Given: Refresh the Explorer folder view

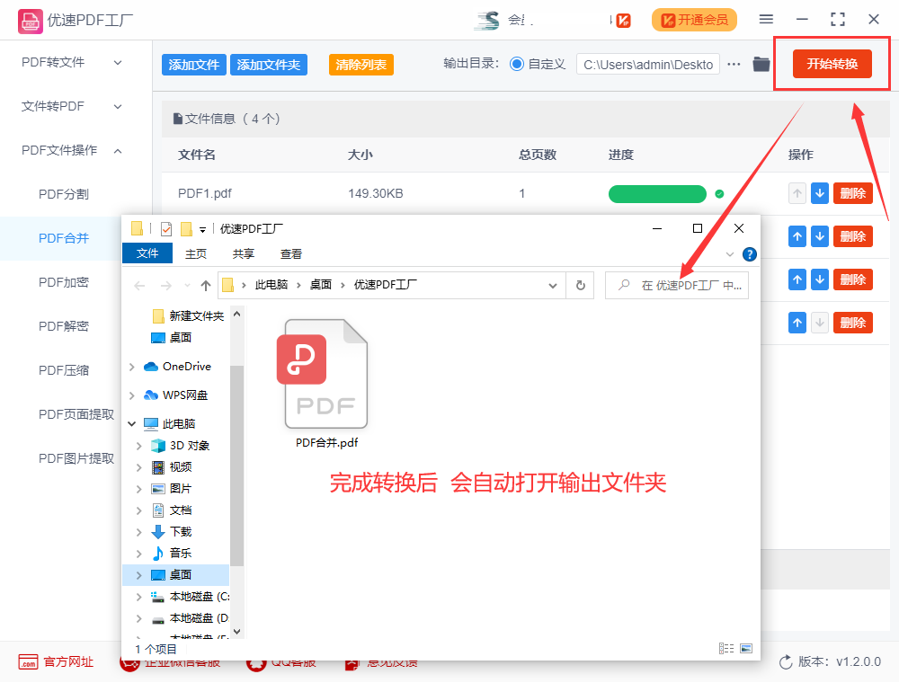Looking at the screenshot, I should point(580,286).
